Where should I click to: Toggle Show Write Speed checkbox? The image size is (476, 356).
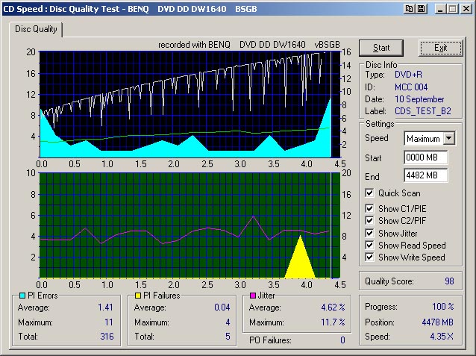pyautogui.click(x=369, y=257)
